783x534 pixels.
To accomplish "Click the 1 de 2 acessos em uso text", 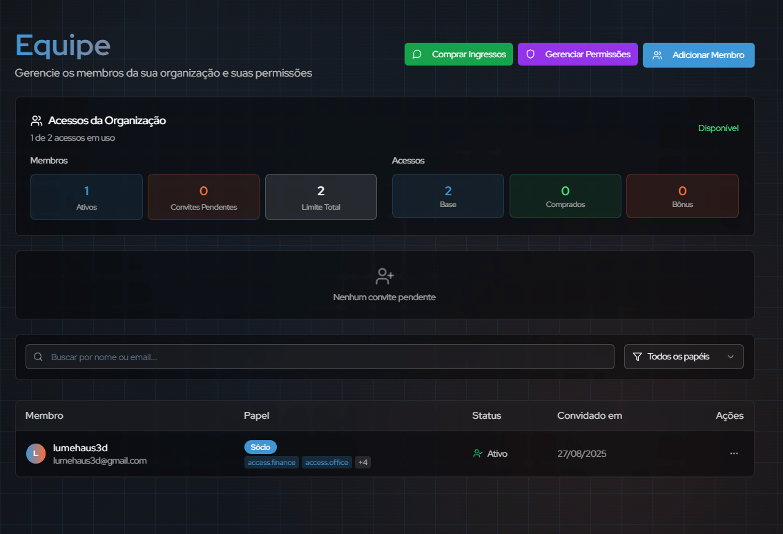I will pyautogui.click(x=73, y=138).
